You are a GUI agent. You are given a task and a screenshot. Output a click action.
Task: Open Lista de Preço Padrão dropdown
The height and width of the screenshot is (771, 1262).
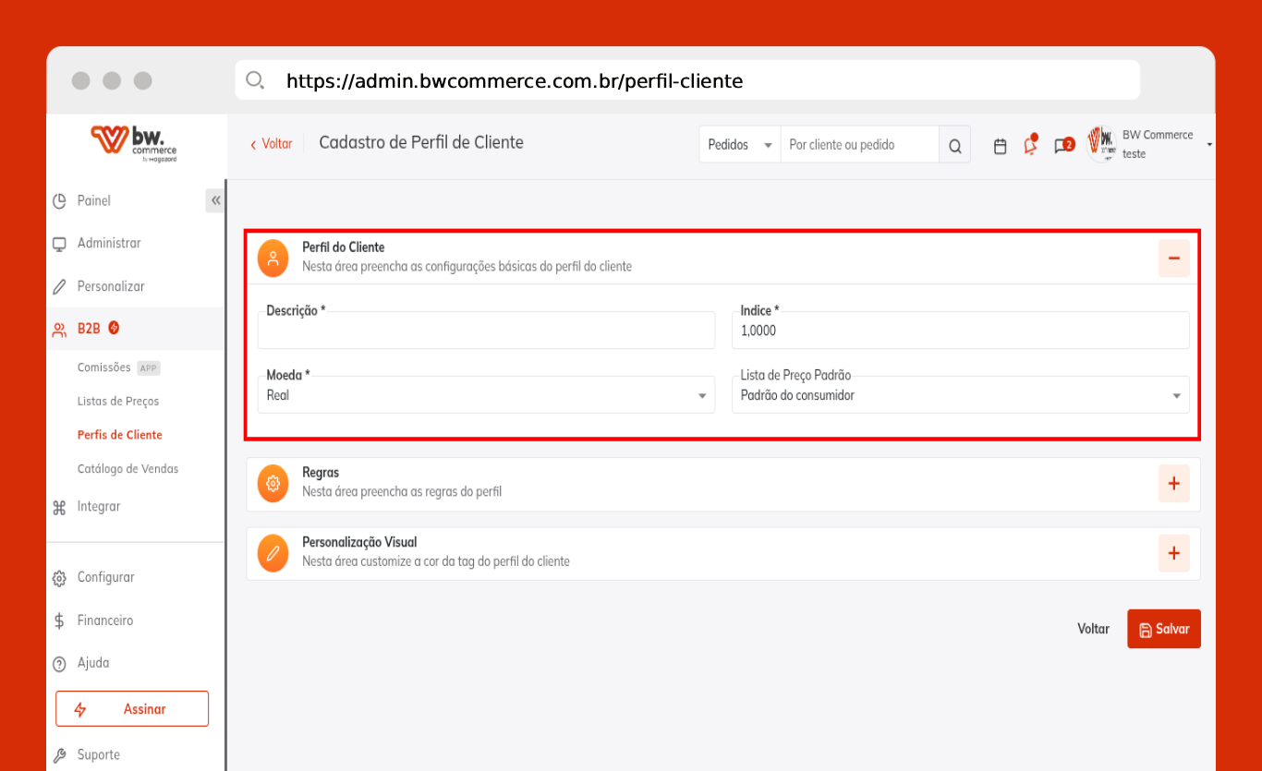pos(959,395)
